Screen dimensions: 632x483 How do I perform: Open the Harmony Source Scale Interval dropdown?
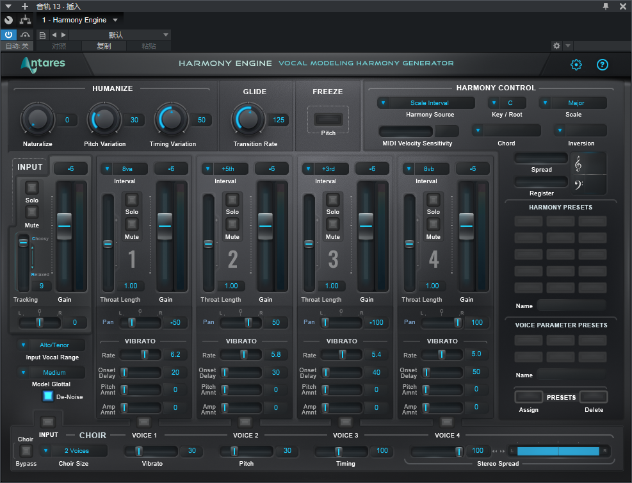[x=426, y=102]
